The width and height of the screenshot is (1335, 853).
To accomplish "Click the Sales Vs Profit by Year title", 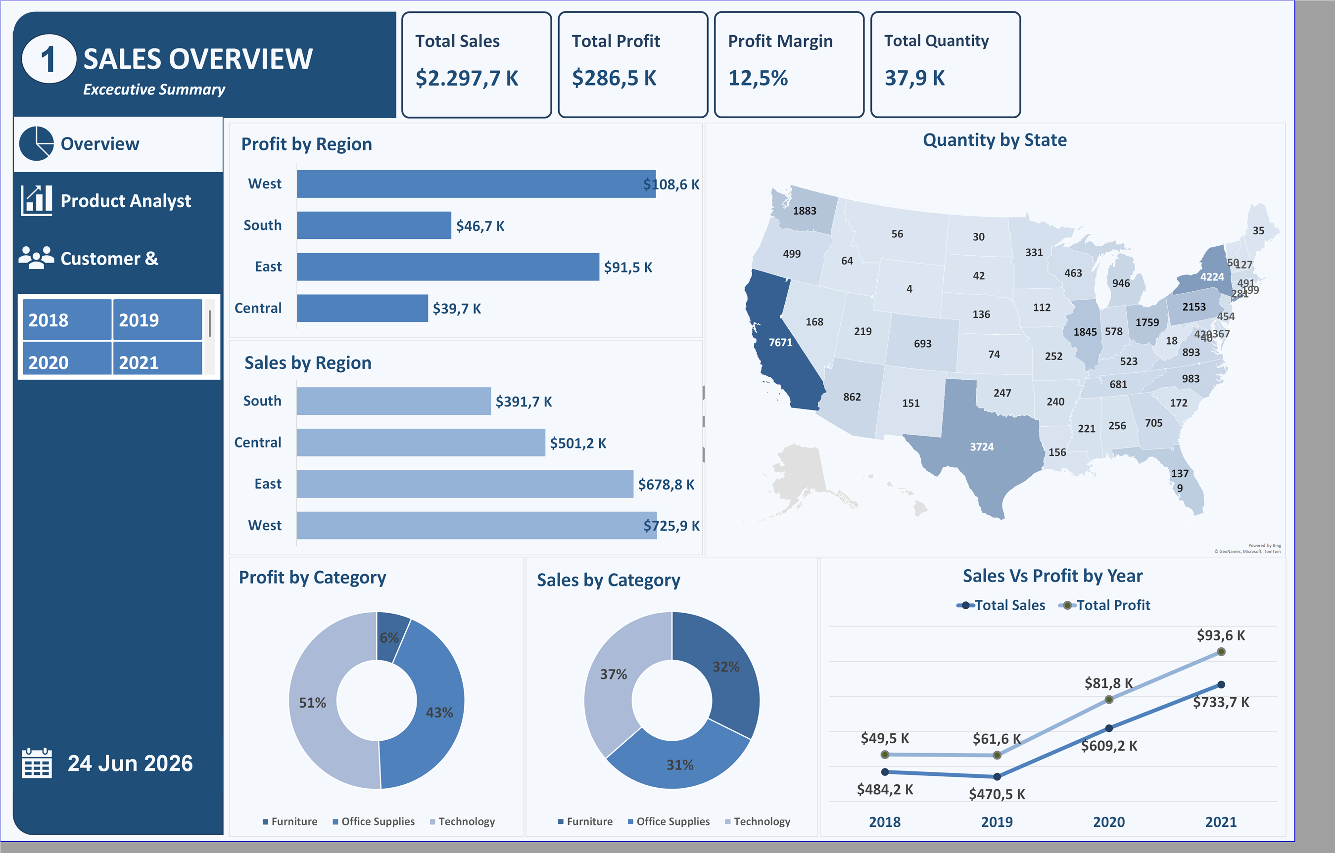I will point(1052,576).
